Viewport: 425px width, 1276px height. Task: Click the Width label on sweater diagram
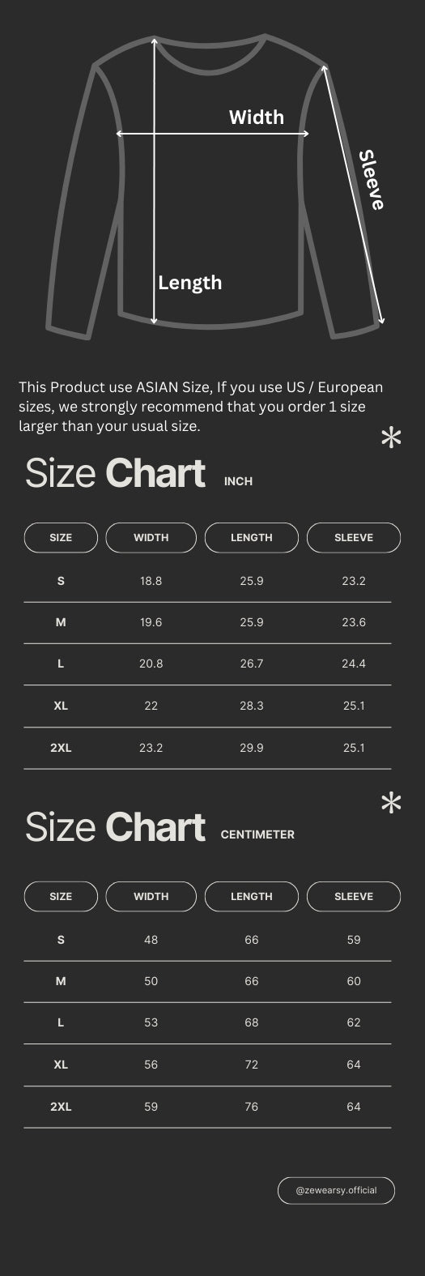pos(257,117)
